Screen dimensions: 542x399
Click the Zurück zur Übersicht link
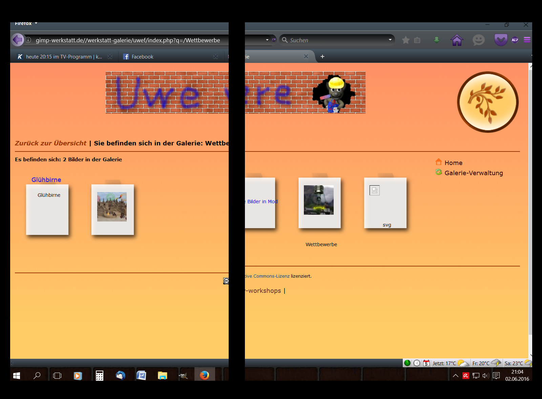51,143
